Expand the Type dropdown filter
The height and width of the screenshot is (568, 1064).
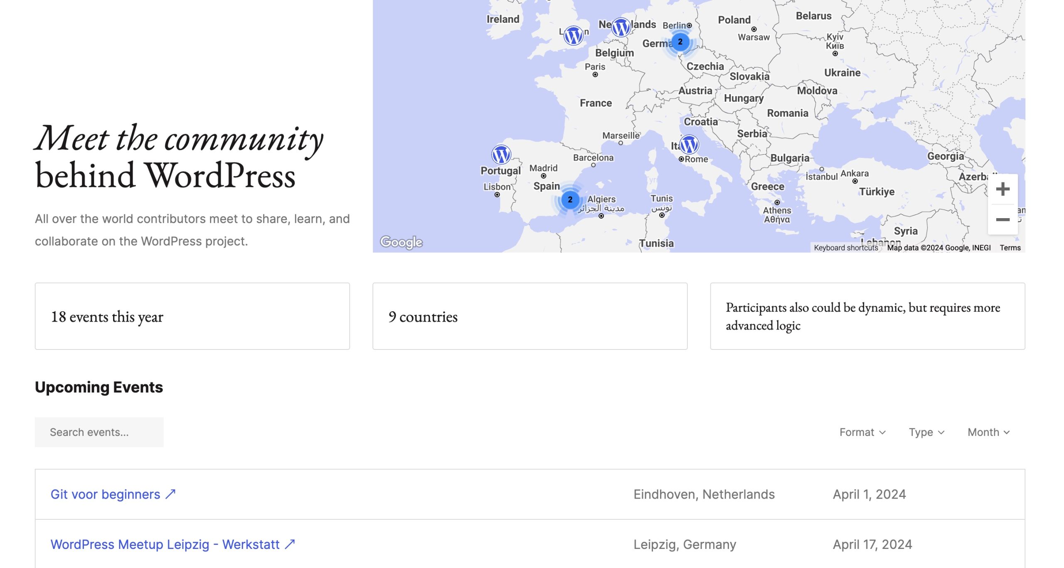pos(926,431)
